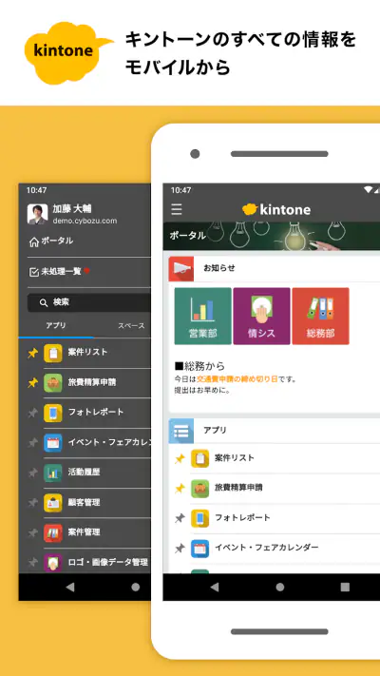This screenshot has width=380, height=676.
Task: Pin 顧客管理 in the side drawer
Action: [x=32, y=503]
